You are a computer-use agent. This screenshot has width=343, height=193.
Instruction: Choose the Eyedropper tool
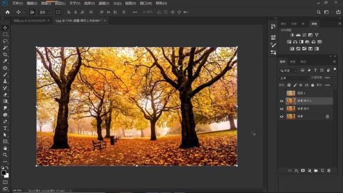tap(5, 61)
